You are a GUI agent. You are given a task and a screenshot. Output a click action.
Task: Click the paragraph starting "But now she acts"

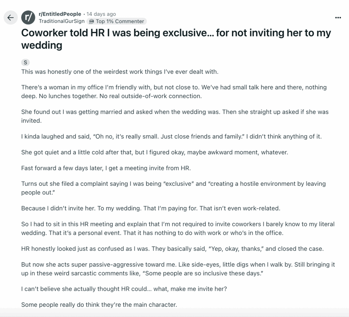[x=178, y=269]
